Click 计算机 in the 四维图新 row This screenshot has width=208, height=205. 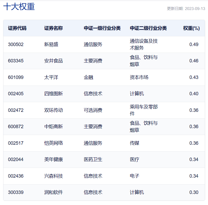tap(137, 94)
